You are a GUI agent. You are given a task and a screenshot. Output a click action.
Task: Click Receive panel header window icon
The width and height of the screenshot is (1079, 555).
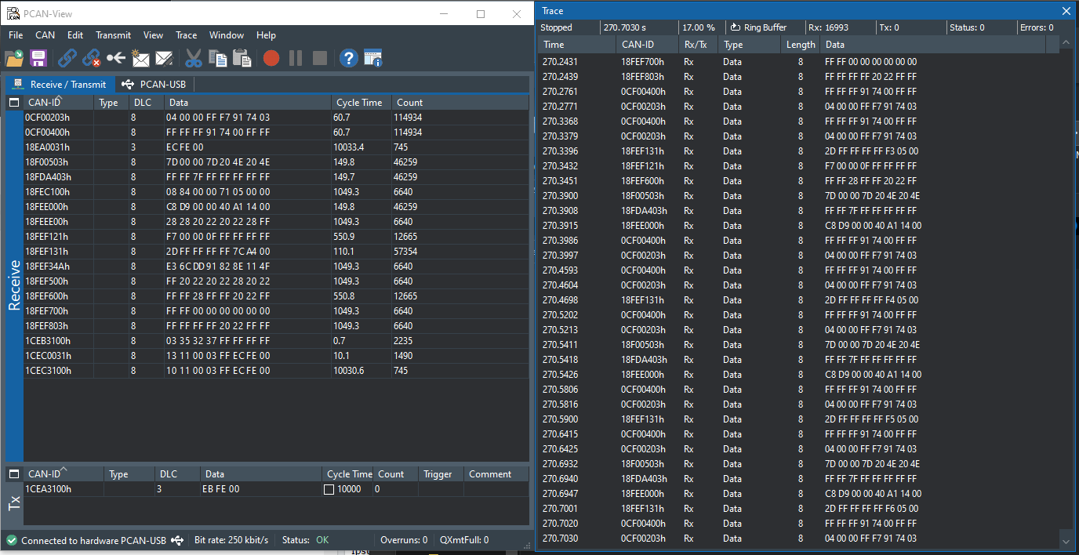pyautogui.click(x=14, y=103)
